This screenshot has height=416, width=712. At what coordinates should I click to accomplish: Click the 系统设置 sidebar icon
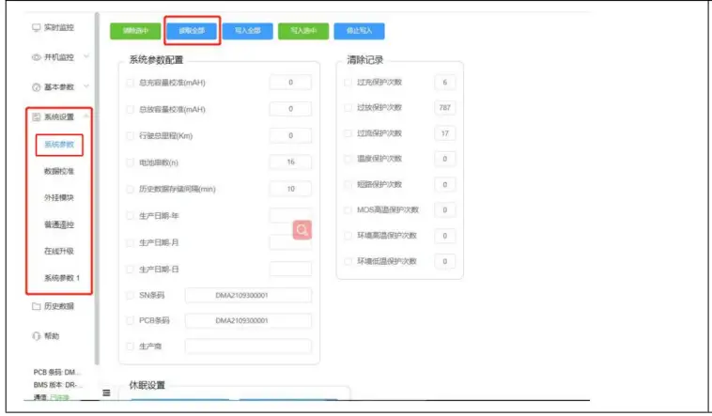[x=37, y=117]
